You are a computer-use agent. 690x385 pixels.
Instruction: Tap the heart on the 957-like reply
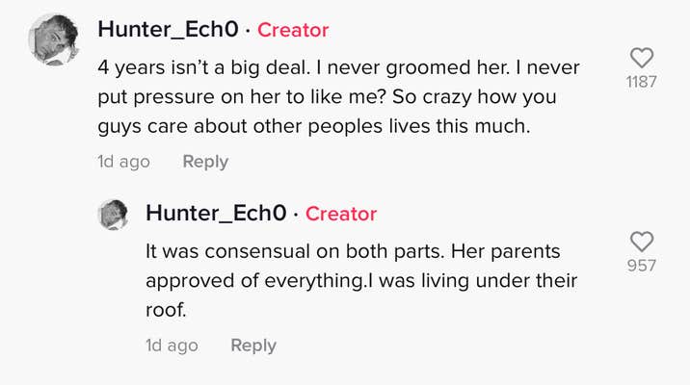641,241
